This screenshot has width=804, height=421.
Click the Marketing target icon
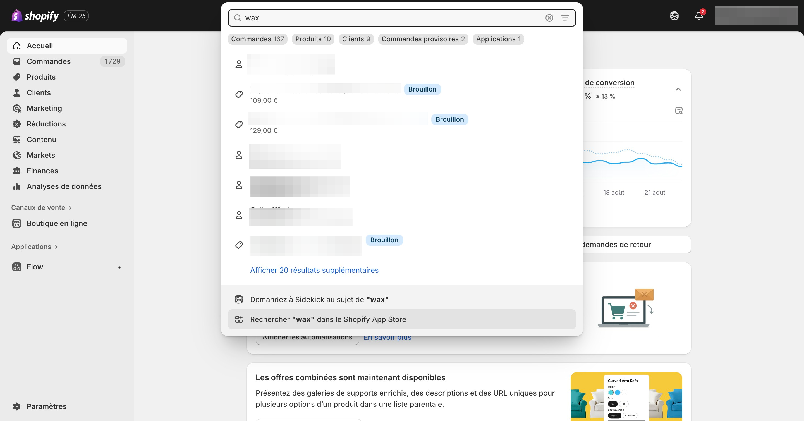(x=17, y=108)
